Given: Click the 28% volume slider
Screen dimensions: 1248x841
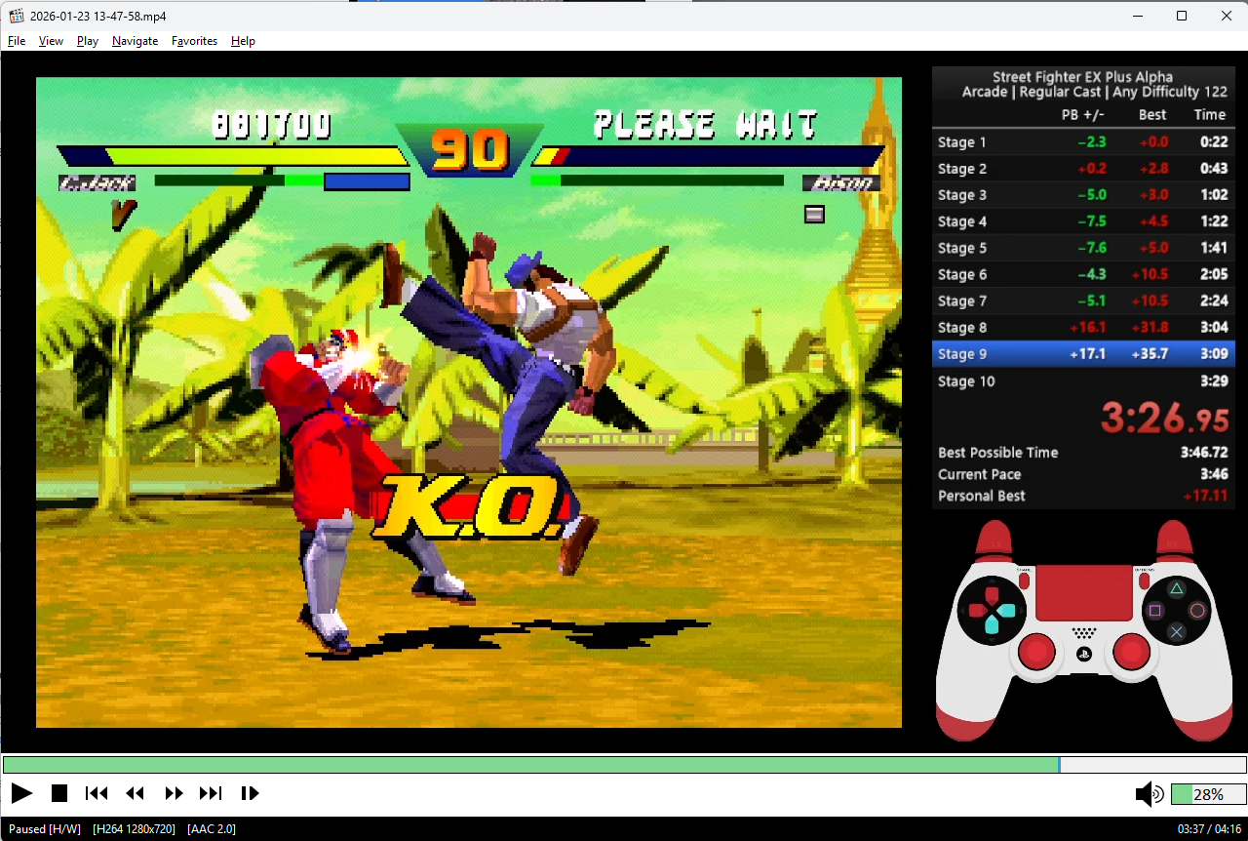Looking at the screenshot, I should 1209,794.
